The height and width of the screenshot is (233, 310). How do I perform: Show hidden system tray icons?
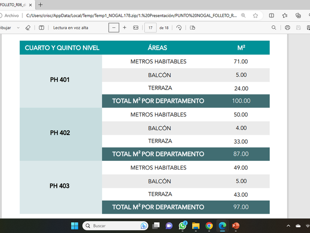288,226
